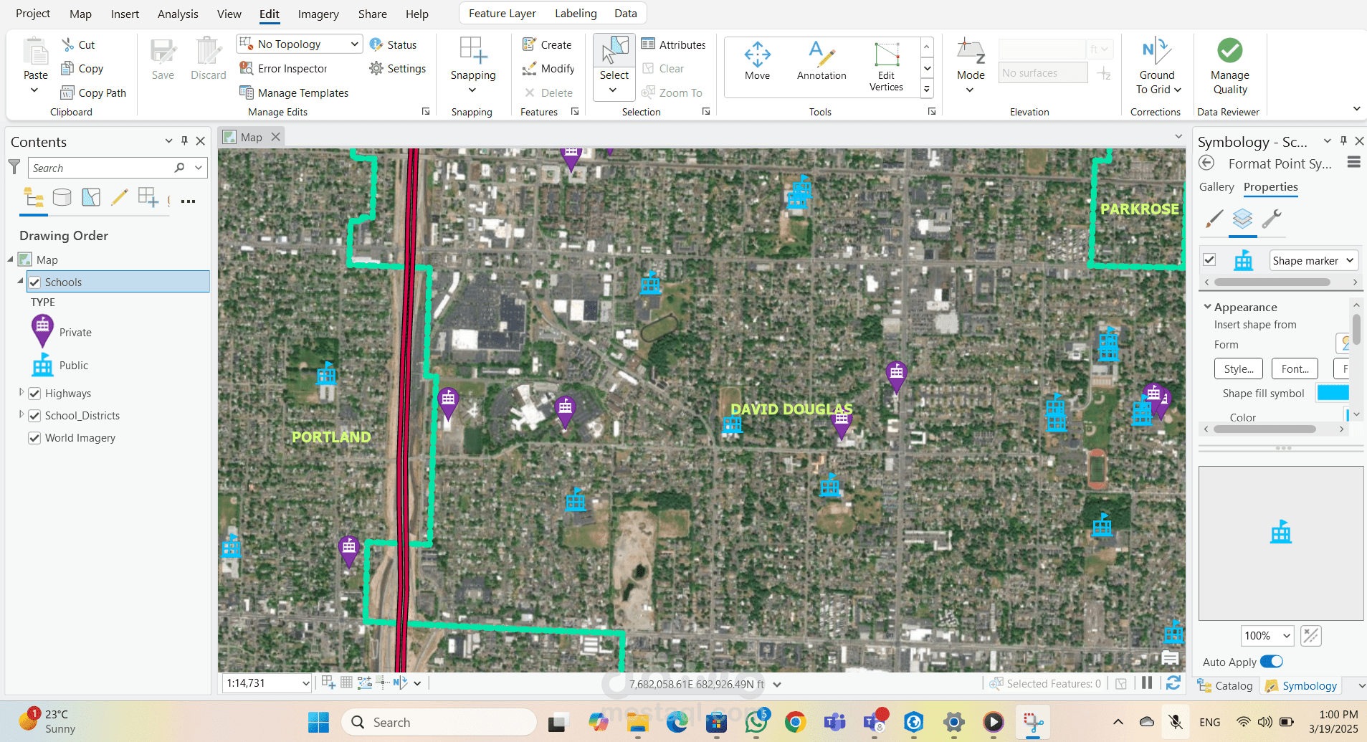The width and height of the screenshot is (1367, 742).
Task: Open the symbol Structure wrench icon
Action: pos(1272,219)
